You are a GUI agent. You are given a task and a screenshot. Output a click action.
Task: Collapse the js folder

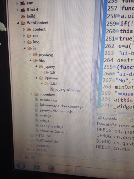tap(25, 48)
